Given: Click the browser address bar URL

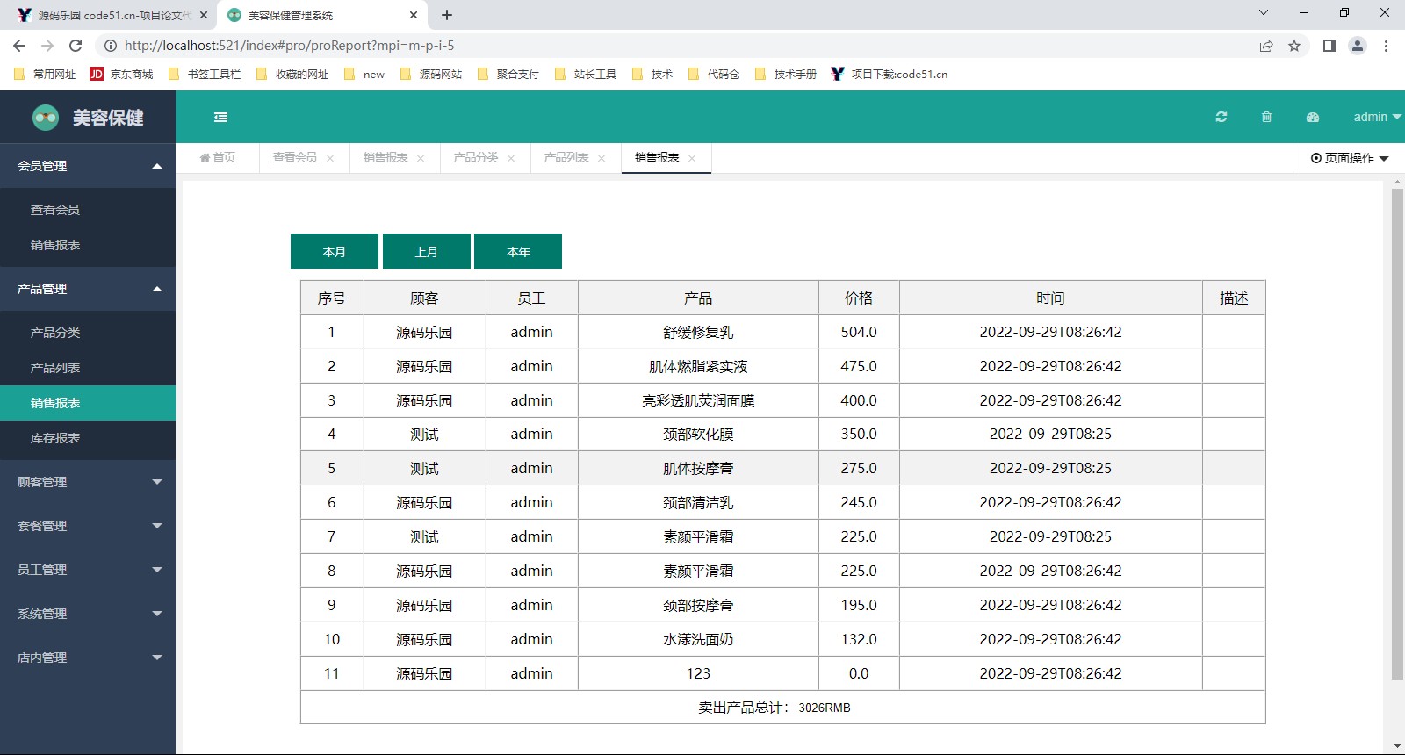Looking at the screenshot, I should coord(290,46).
